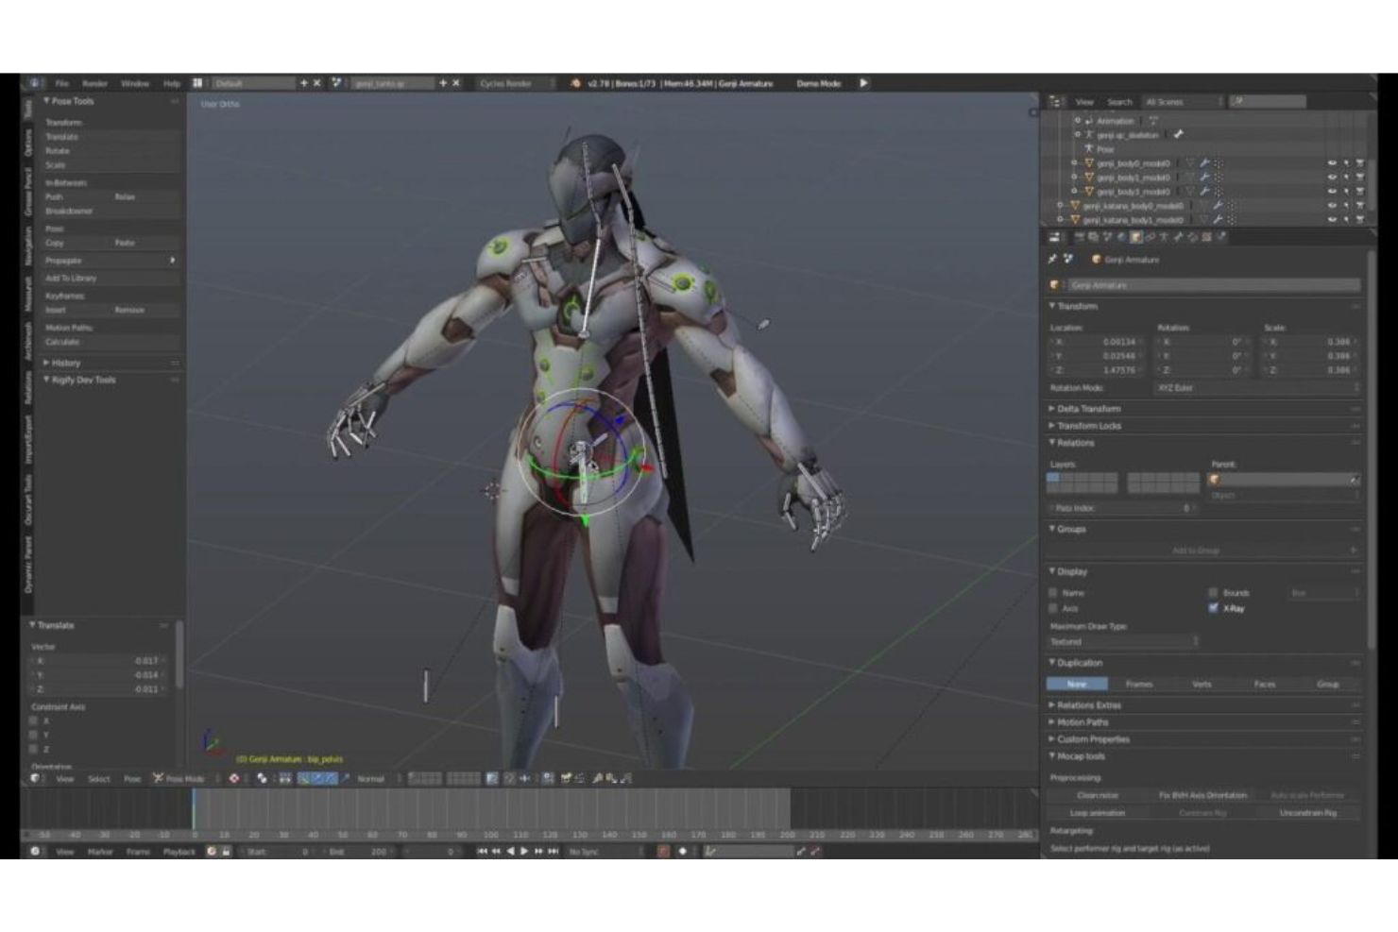Click the wrench modifier icon for genji_body0_model0
1398x932 pixels.
[1204, 162]
